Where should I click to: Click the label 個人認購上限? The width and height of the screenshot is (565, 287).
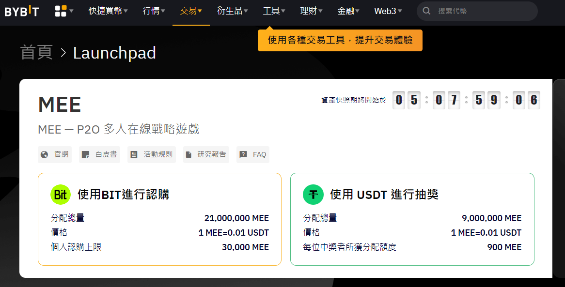(76, 247)
